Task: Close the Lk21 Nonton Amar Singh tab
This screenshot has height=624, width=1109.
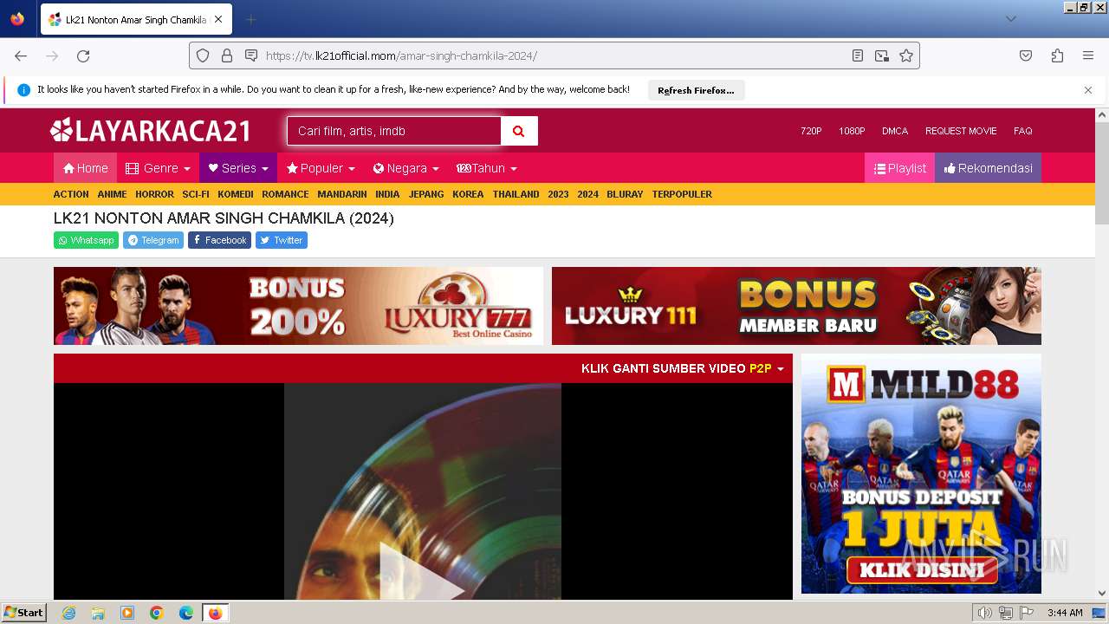Action: [218, 19]
